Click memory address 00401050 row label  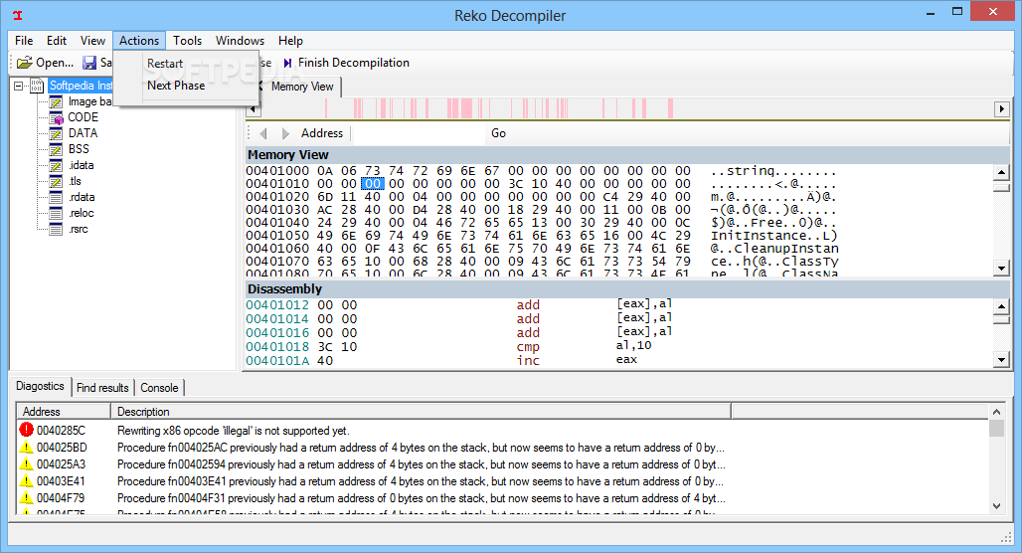click(x=277, y=236)
